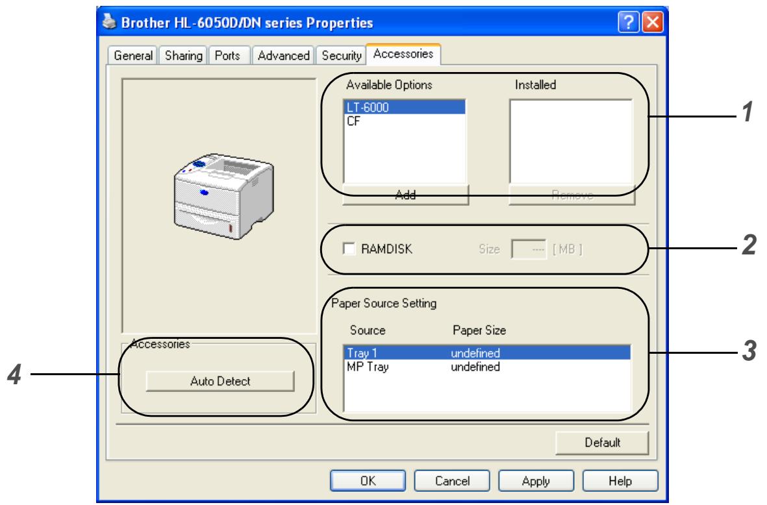767x505 pixels.
Task: Click the question mark help icon
Action: coord(629,23)
